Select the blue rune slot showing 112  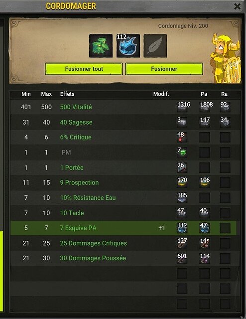coord(128,46)
